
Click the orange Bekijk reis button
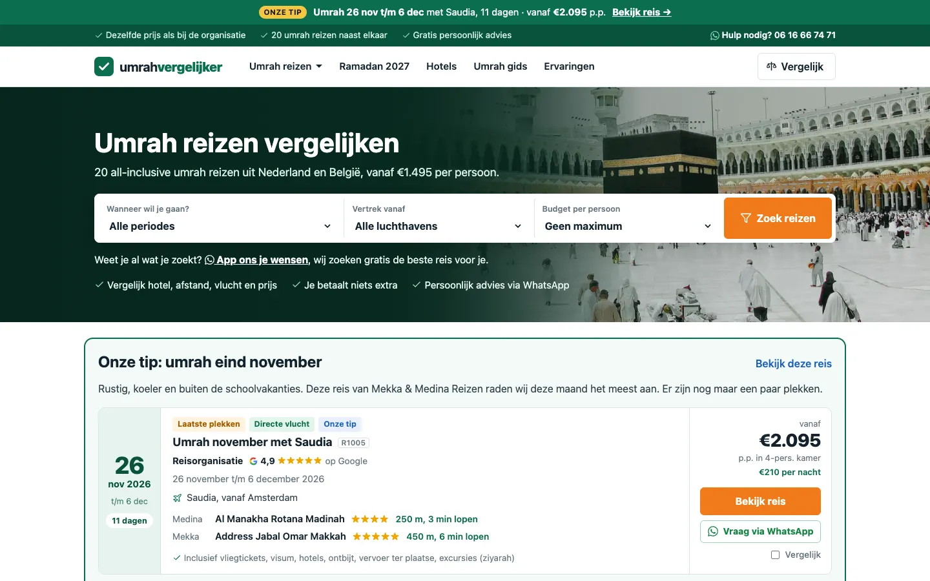[x=760, y=501]
